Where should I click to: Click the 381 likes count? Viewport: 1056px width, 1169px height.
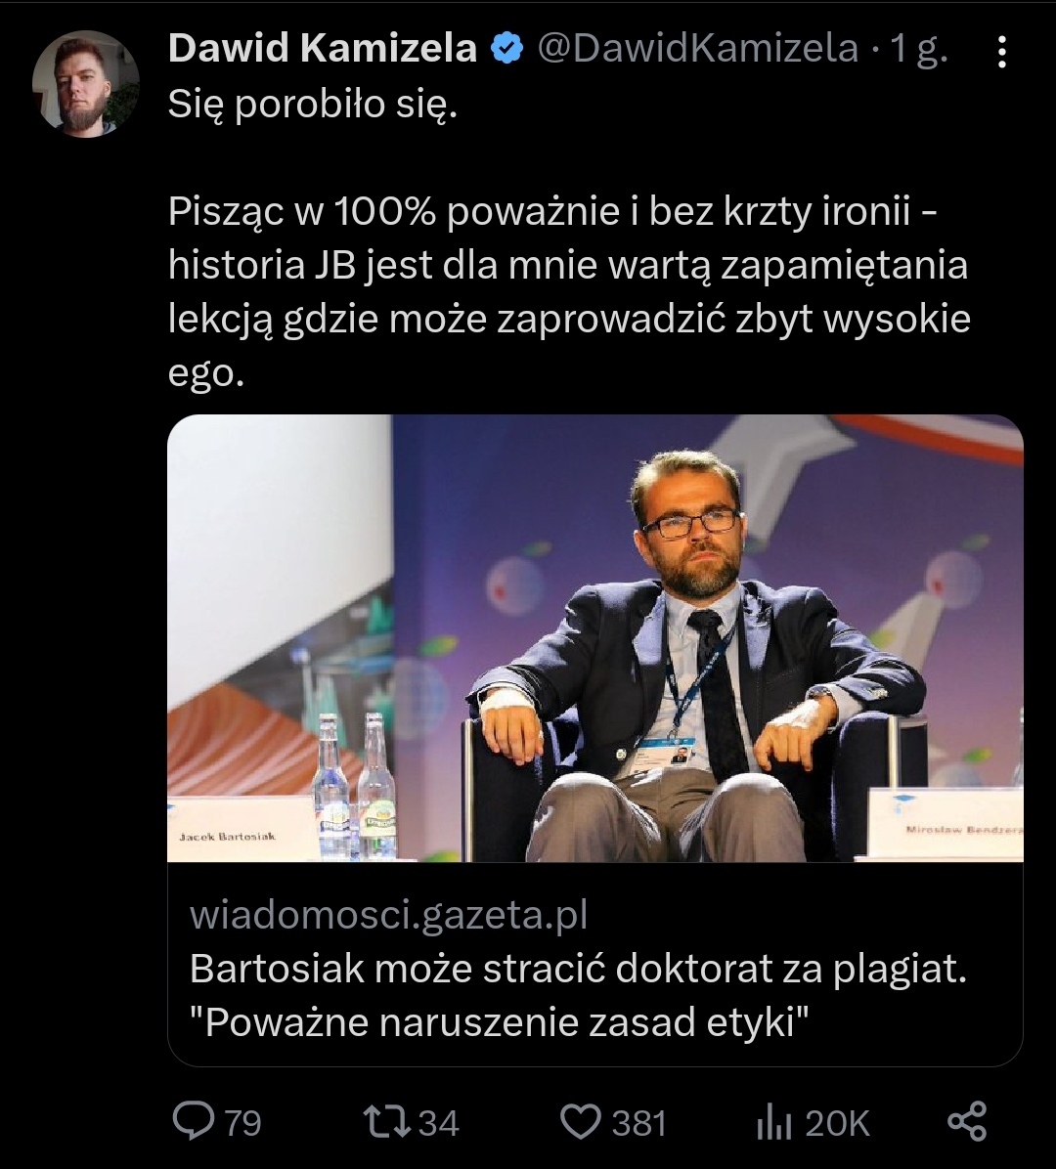(639, 1123)
